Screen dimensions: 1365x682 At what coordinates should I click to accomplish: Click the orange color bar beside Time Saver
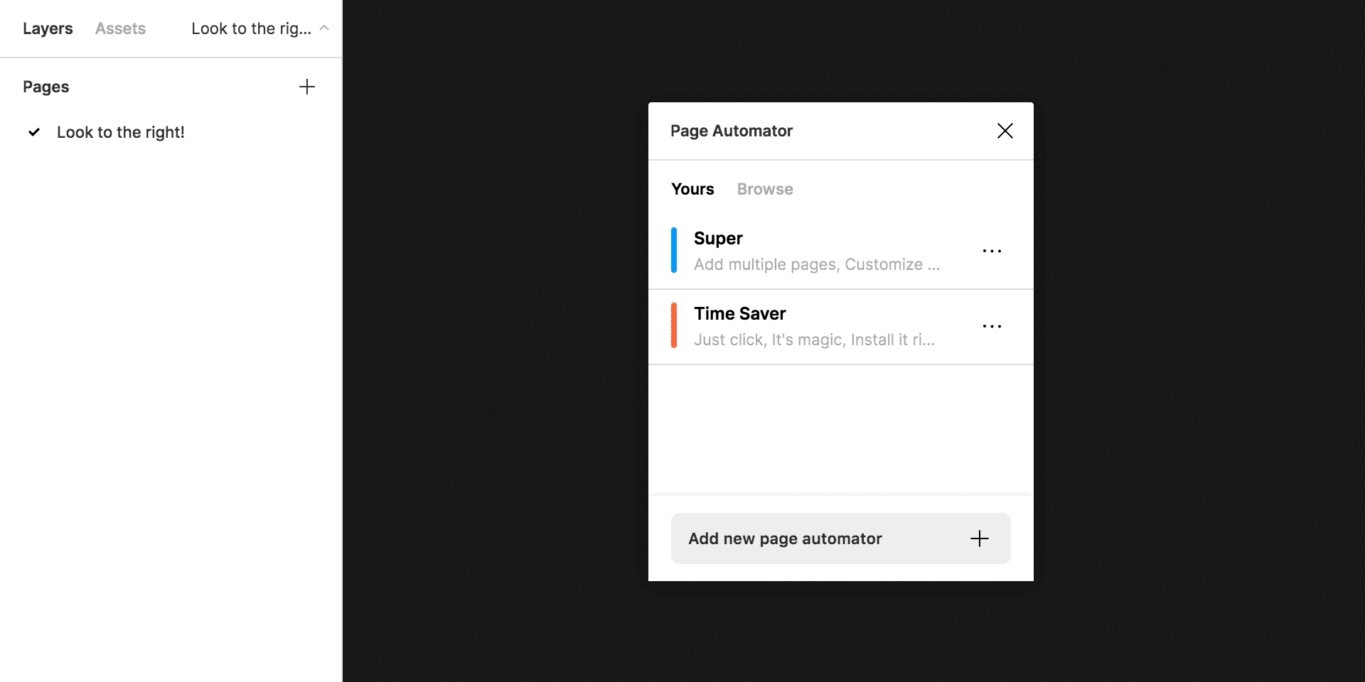tap(674, 325)
